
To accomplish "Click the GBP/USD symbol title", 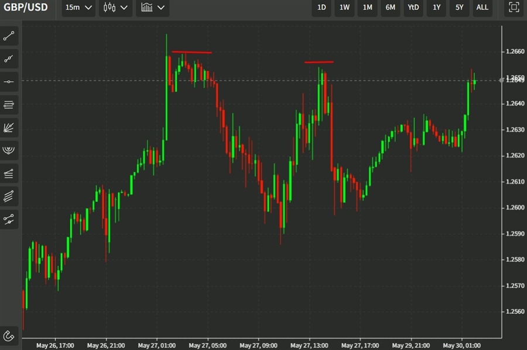I will (x=26, y=8).
